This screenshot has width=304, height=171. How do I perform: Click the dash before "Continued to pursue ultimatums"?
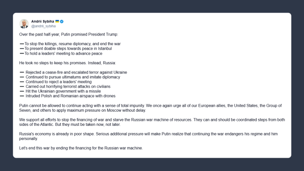click(x=22, y=77)
